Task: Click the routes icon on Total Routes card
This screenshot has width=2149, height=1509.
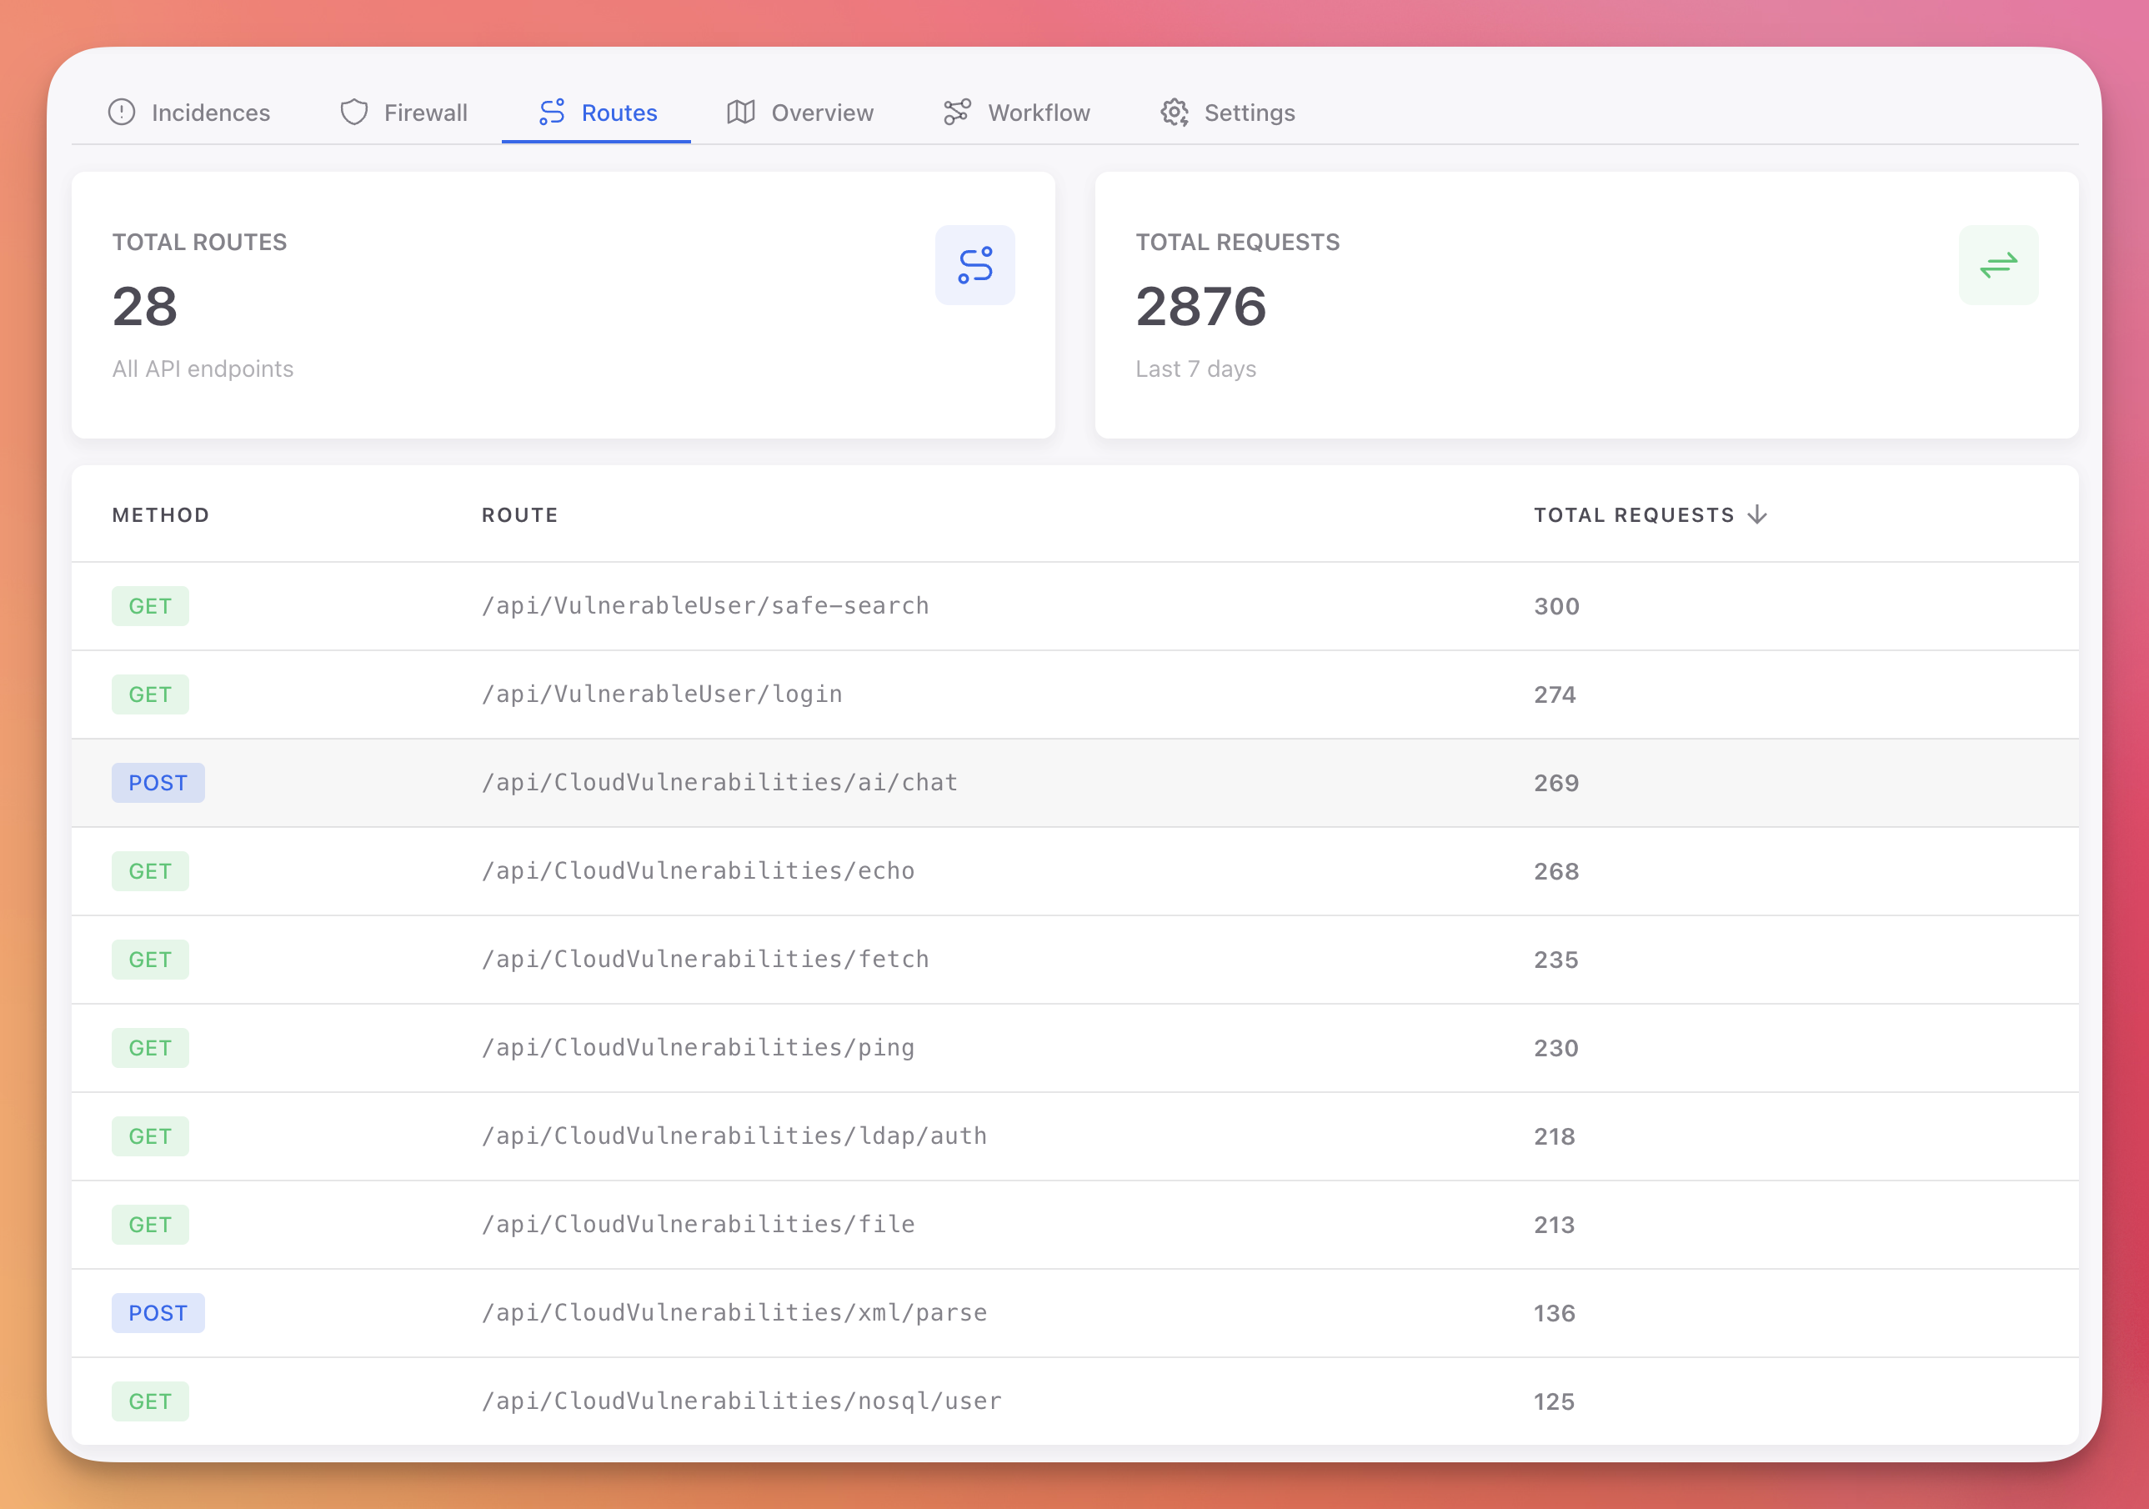Action: click(x=974, y=265)
